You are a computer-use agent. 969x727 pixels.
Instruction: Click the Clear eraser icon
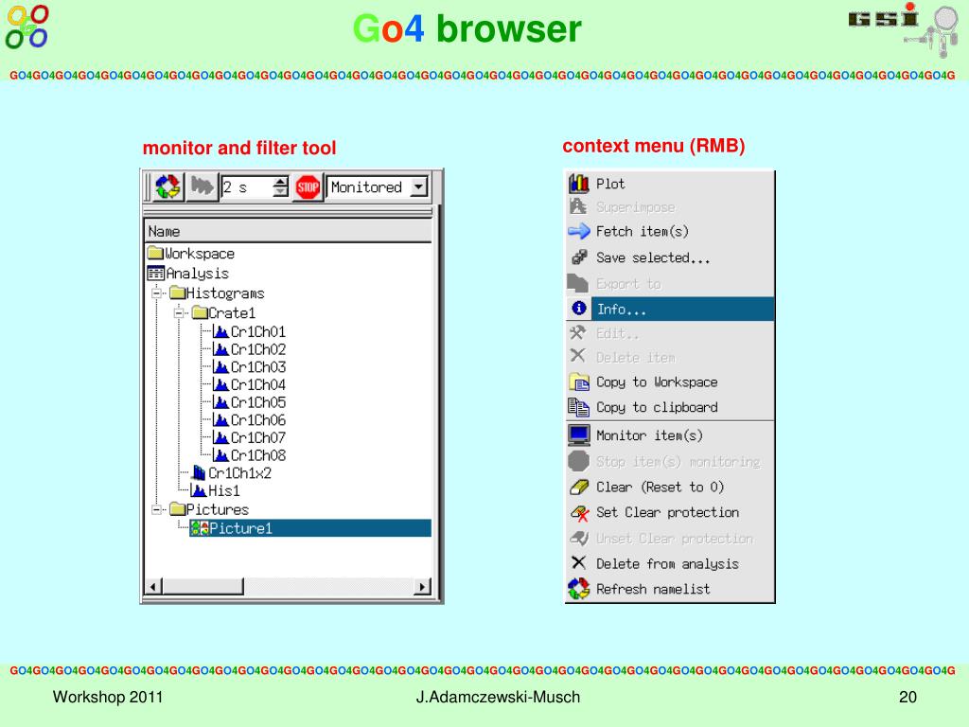(579, 488)
